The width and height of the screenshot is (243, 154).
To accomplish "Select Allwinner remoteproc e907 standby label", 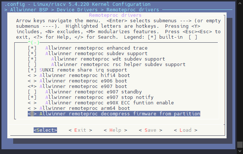I will tap(94, 92).
